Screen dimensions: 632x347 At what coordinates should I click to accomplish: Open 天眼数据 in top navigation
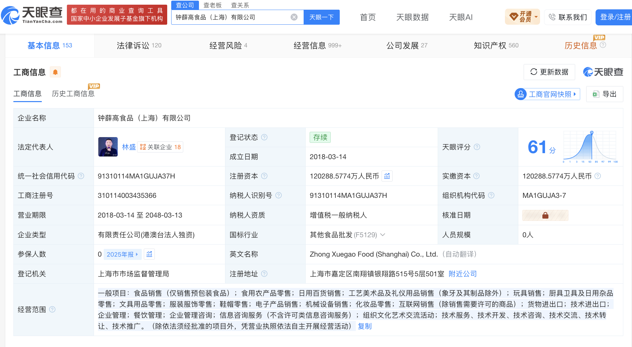point(412,17)
